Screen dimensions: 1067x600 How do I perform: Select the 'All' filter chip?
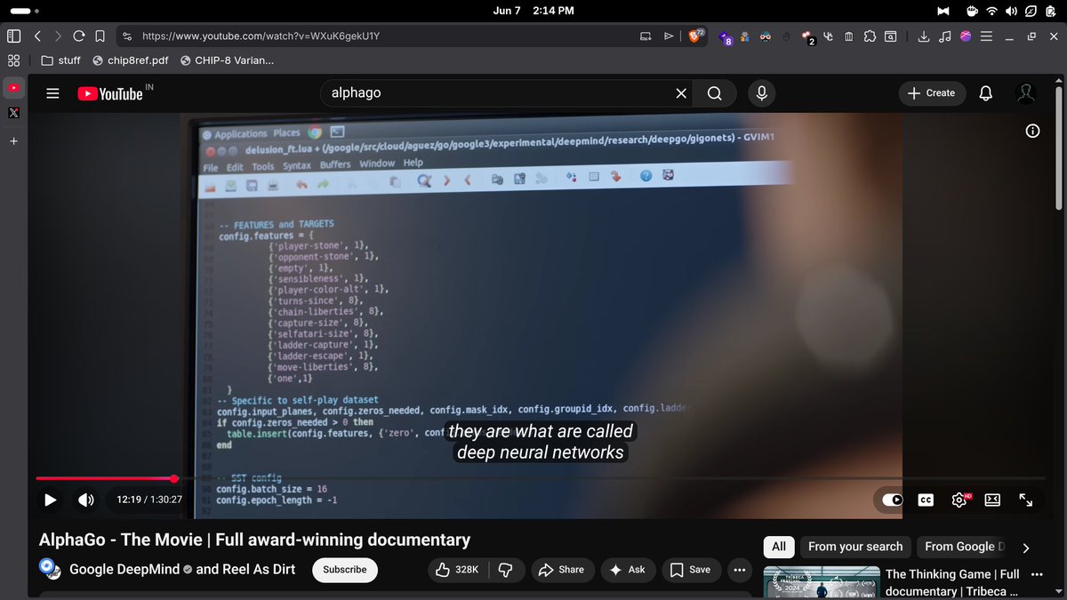[x=779, y=547]
